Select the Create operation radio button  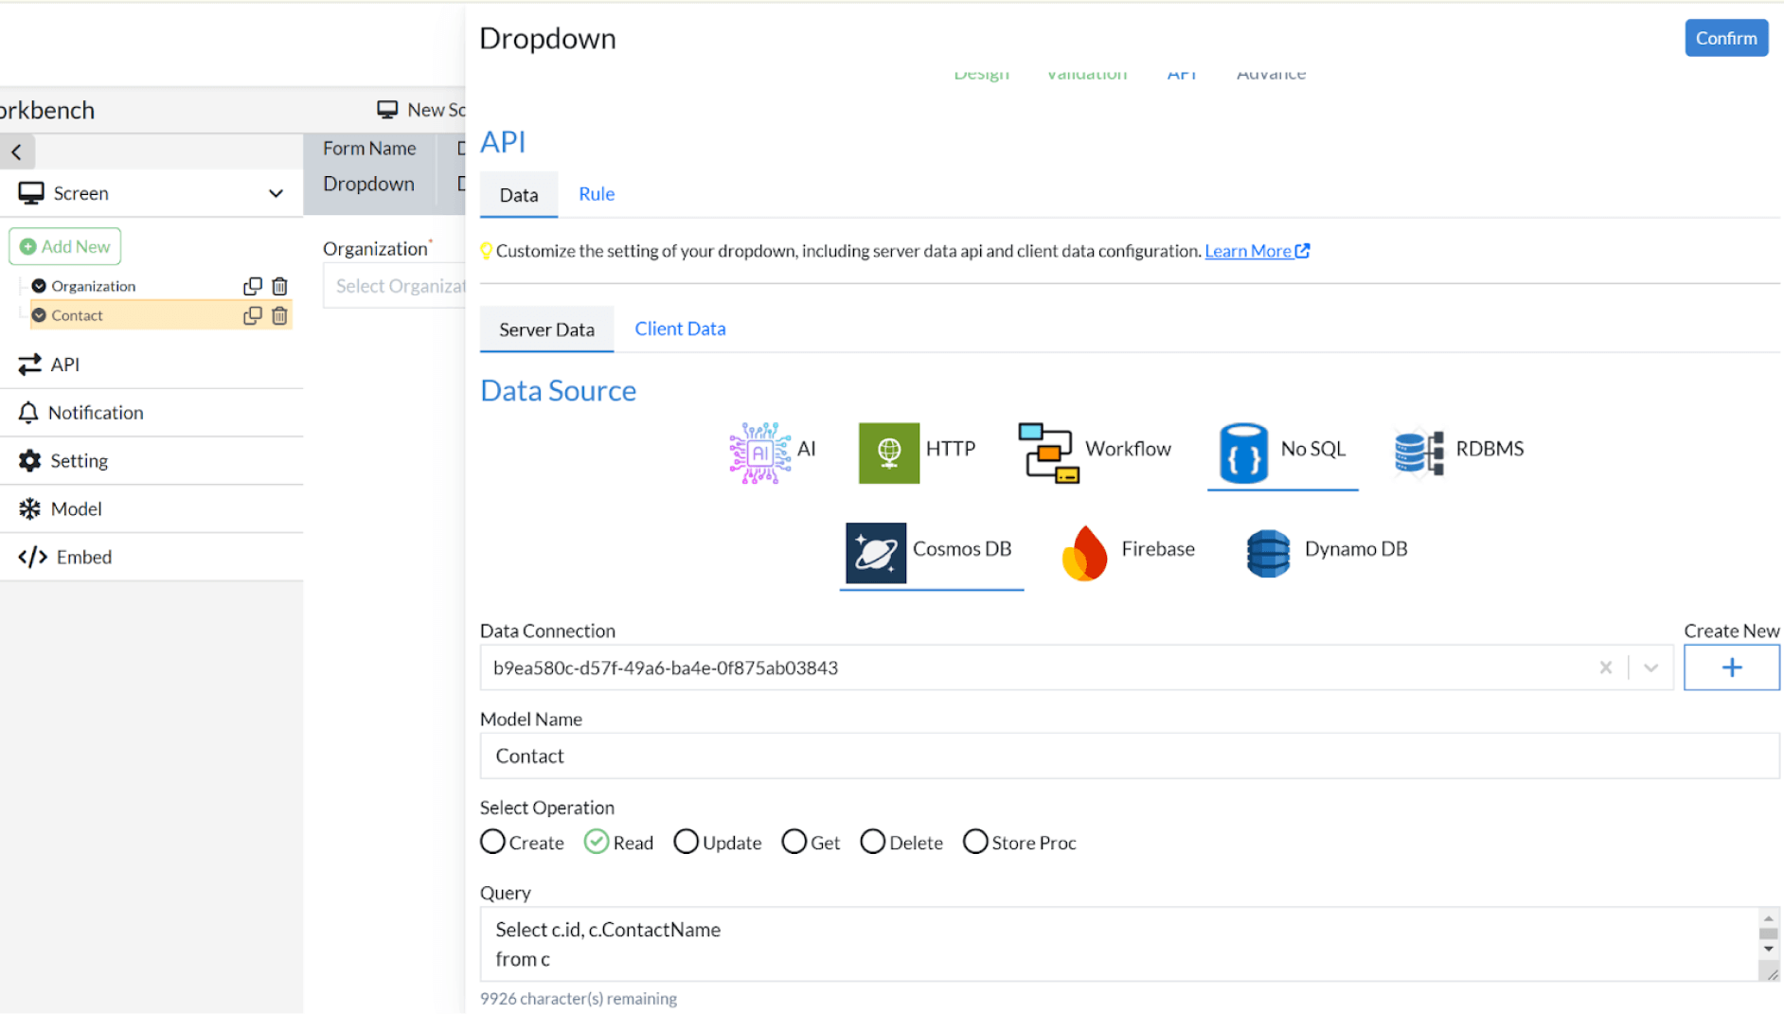tap(492, 842)
